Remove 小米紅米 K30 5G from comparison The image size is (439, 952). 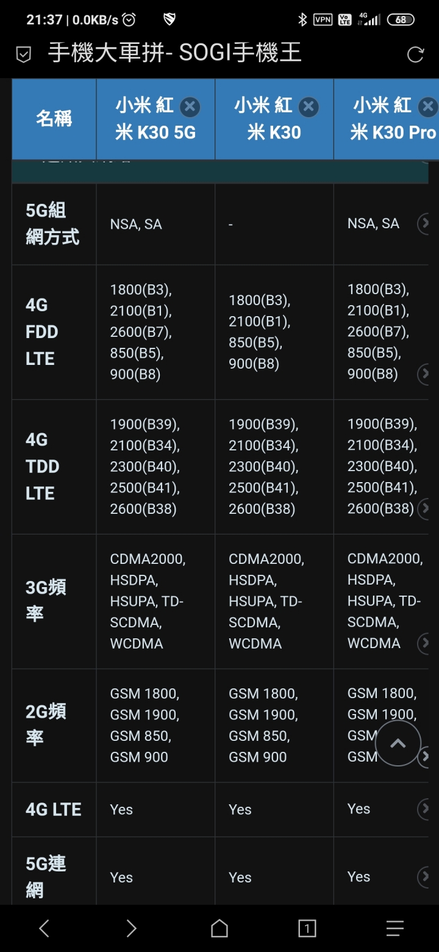(190, 107)
